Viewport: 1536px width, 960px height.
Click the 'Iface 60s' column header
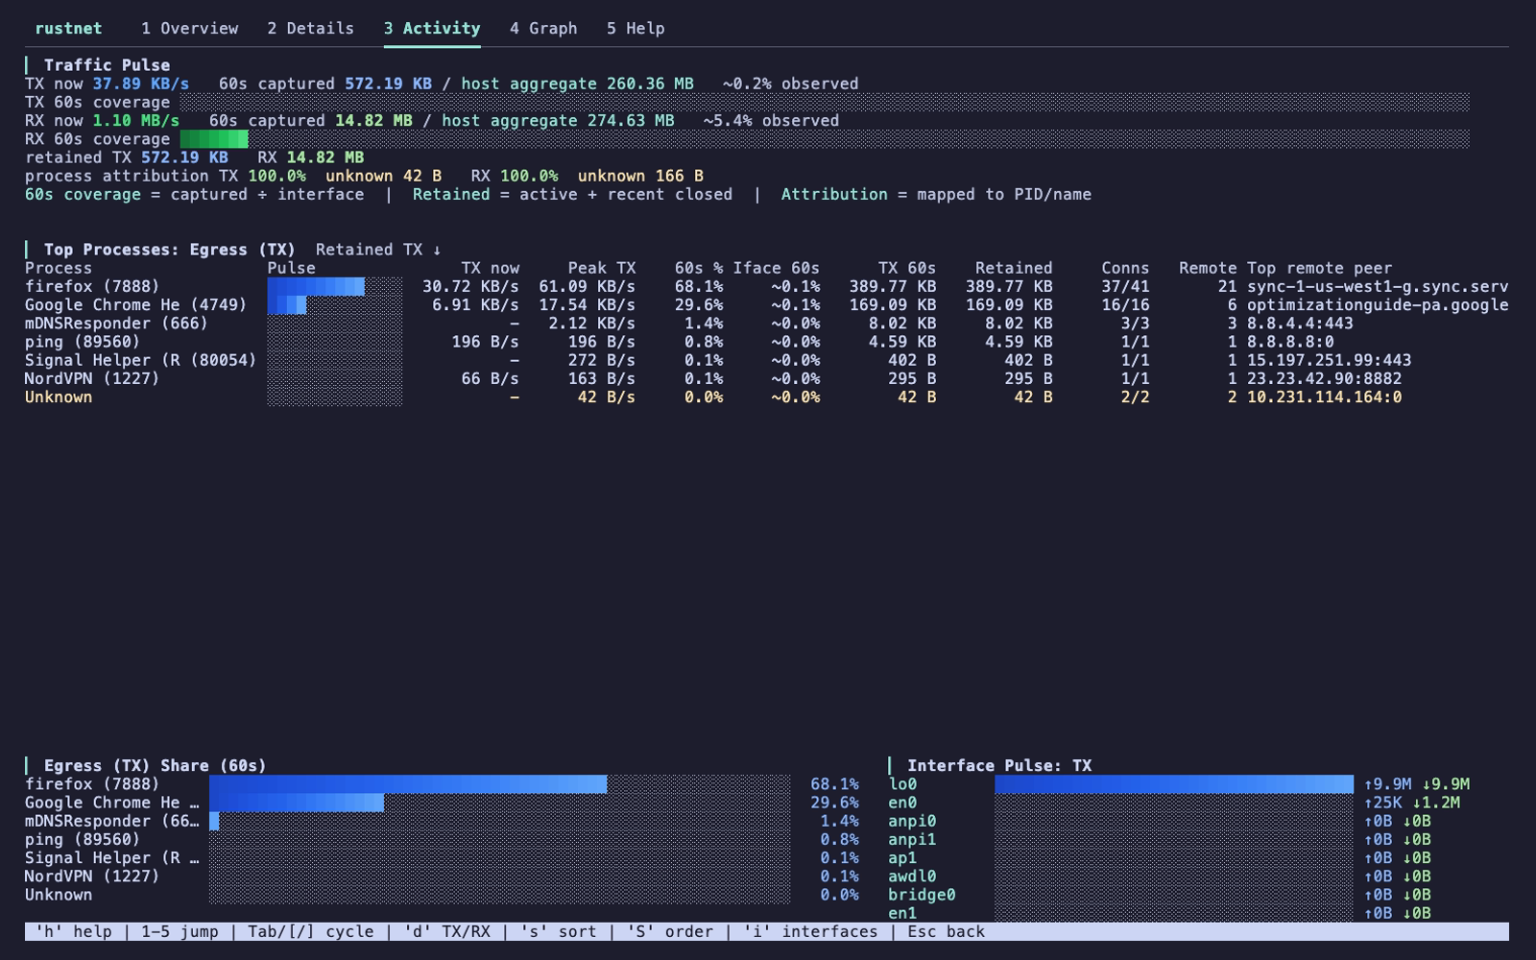[776, 268]
